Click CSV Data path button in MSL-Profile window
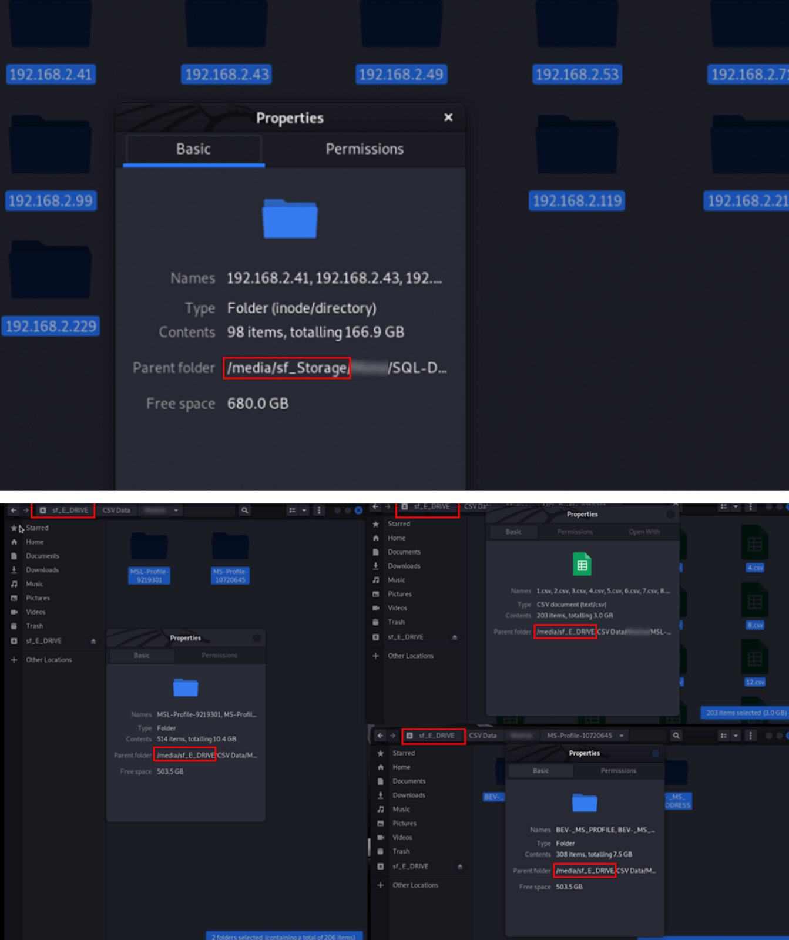The height and width of the screenshot is (940, 789). [116, 511]
